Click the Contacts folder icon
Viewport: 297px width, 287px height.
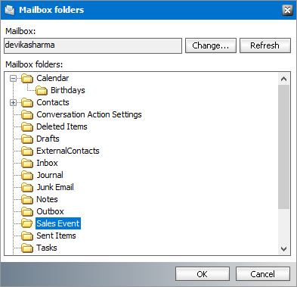pyautogui.click(x=27, y=103)
